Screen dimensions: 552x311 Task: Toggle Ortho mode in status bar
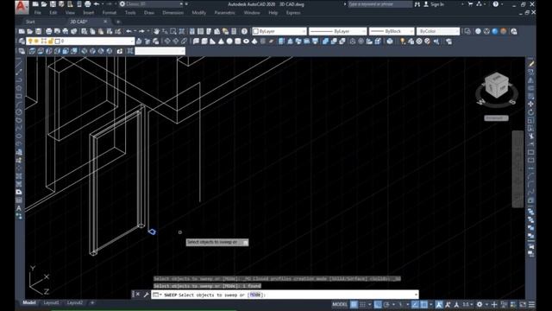click(378, 304)
